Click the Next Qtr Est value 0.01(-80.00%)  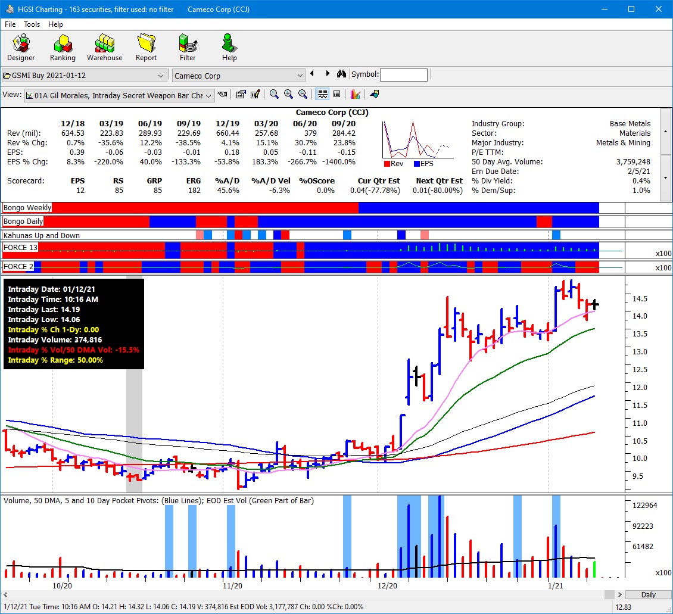point(438,191)
